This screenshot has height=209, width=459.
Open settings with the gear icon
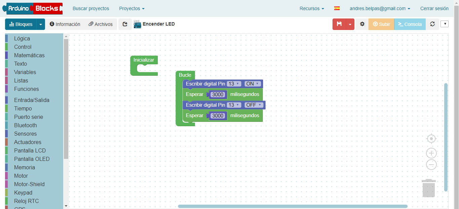point(362,24)
